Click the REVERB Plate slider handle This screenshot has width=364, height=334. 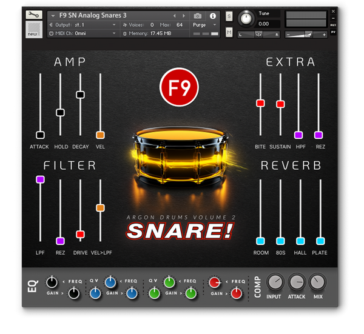click(320, 241)
